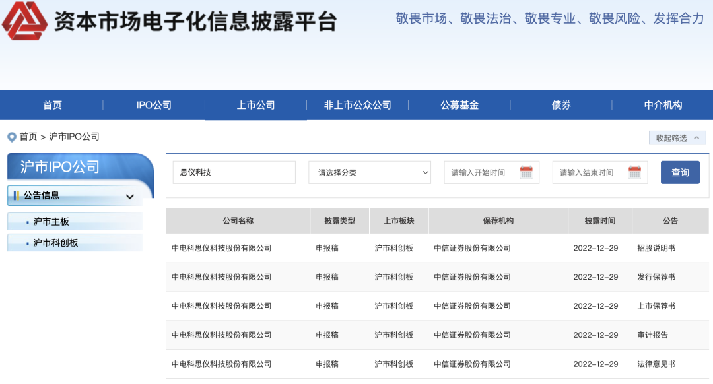This screenshot has height=384, width=713.
Task: Click 沪市科创板 cell in 上市保荐书 row
Action: pyautogui.click(x=393, y=306)
